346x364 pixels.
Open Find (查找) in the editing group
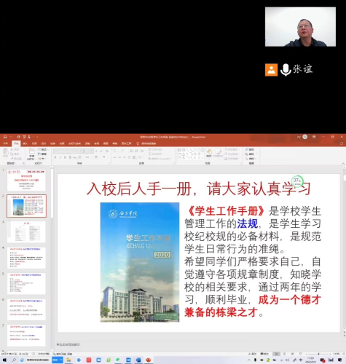click(250, 149)
